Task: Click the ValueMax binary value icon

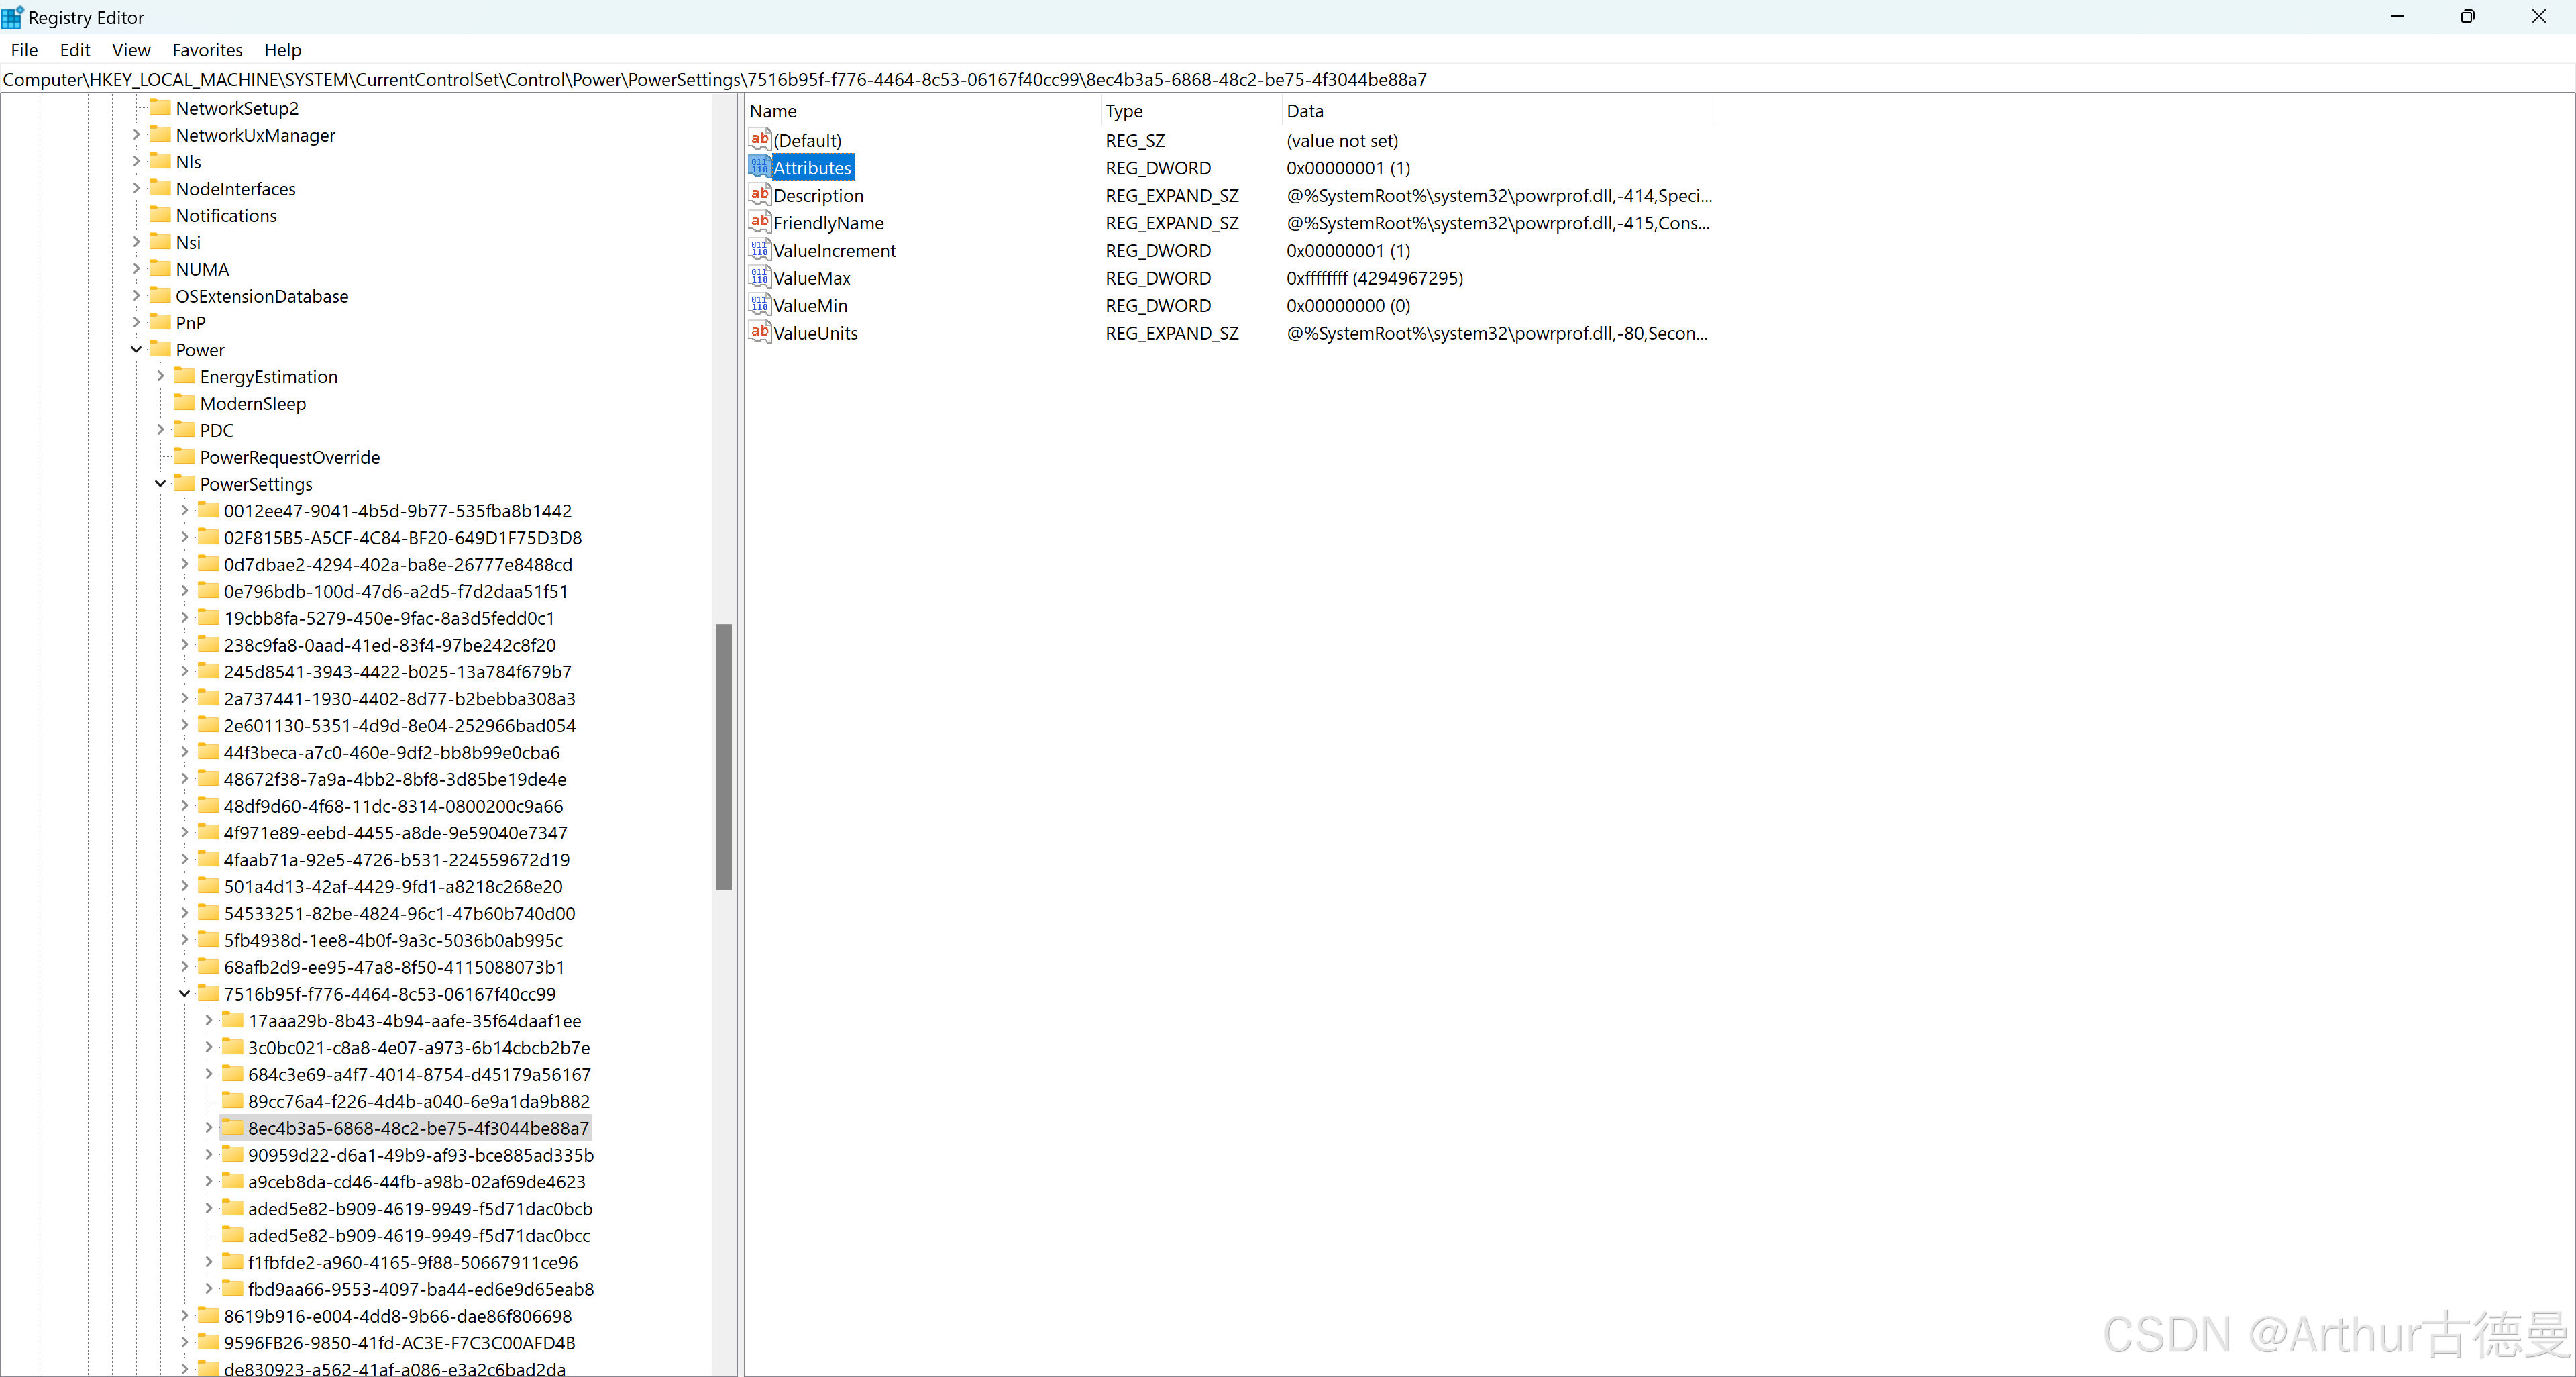Action: tap(759, 277)
